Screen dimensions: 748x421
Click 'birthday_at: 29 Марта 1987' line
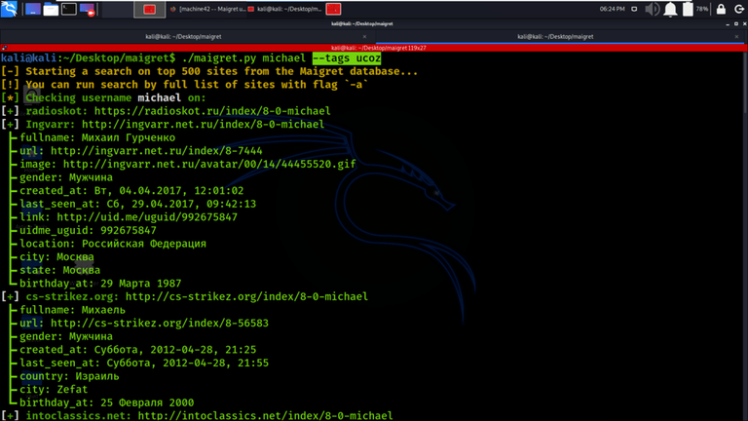100,284
